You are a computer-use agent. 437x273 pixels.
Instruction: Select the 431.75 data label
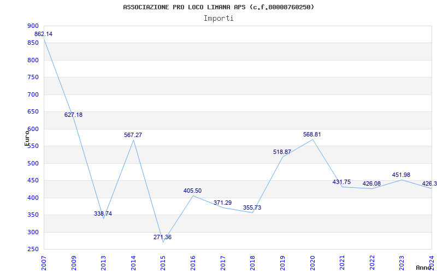[x=342, y=182]
